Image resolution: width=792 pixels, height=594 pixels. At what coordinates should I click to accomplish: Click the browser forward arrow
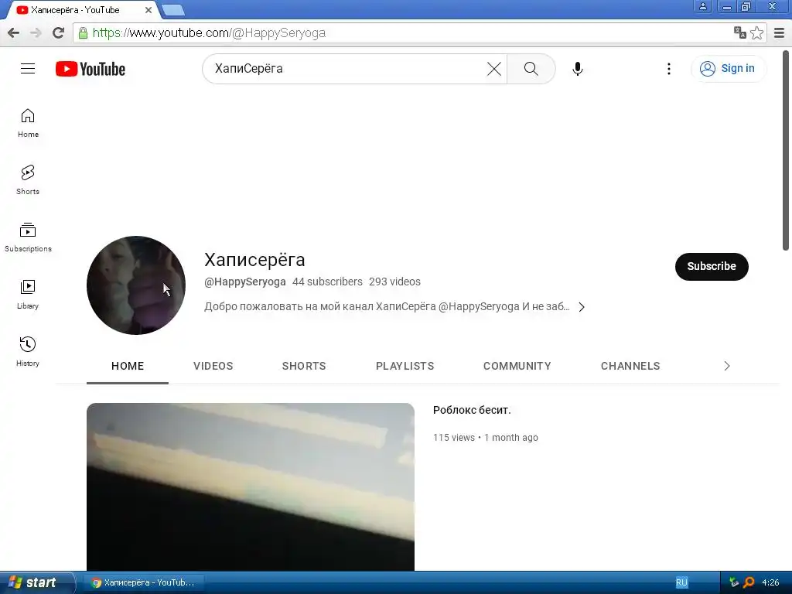tap(36, 32)
